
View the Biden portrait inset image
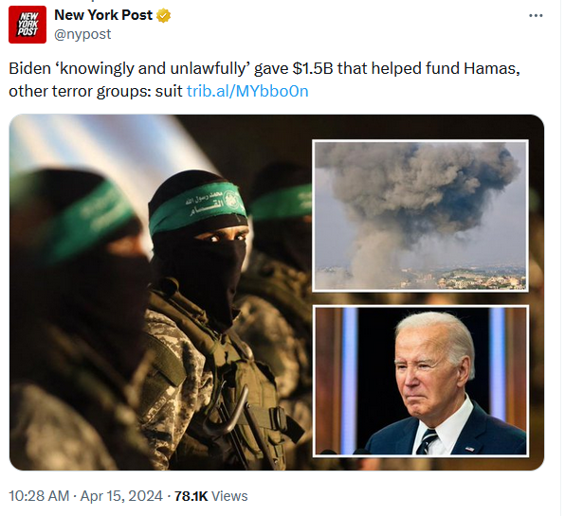421,381
